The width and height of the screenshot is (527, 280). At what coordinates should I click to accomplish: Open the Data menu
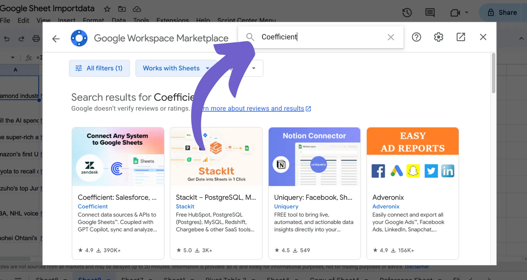119,20
